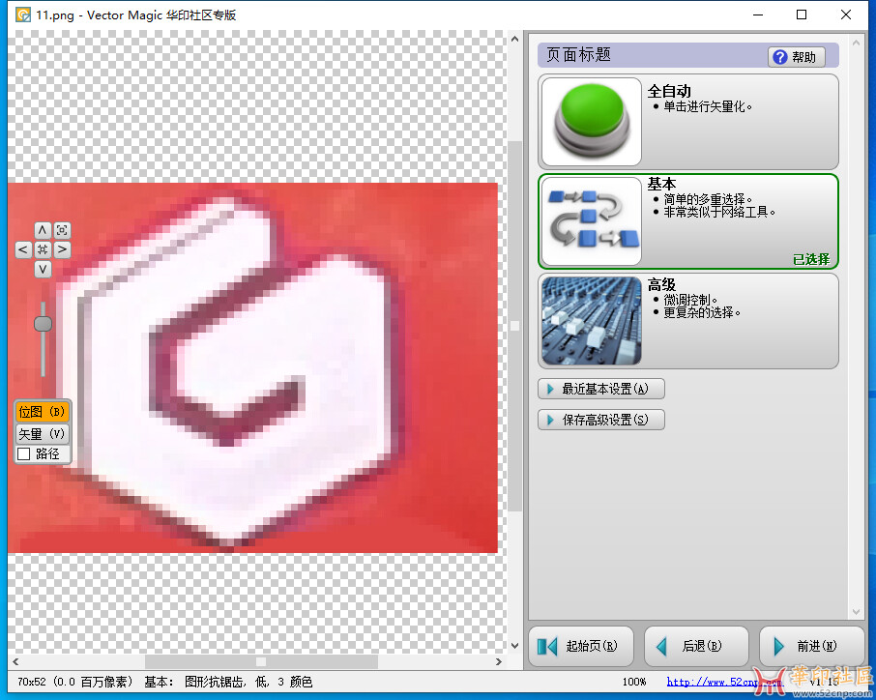
Task: Click horizontal scrollbar right arrow
Action: tap(499, 661)
